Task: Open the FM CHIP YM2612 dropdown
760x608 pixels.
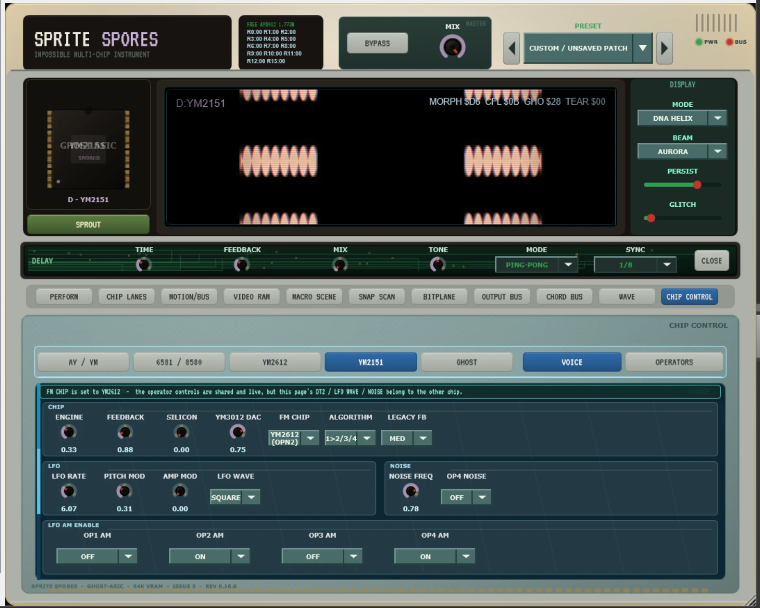Action: tap(293, 438)
